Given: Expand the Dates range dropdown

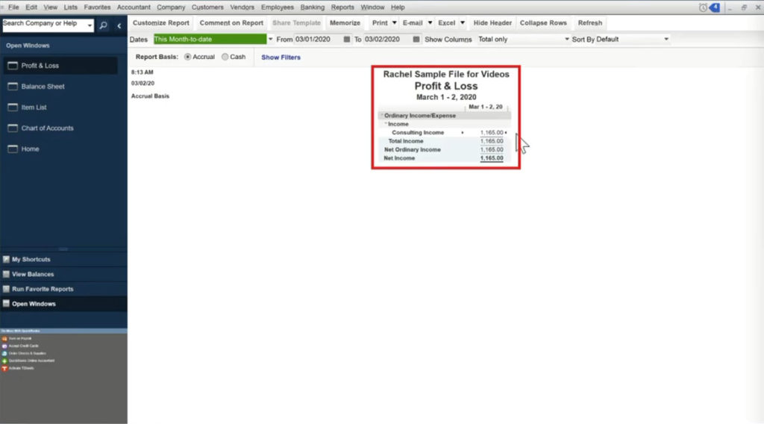Looking at the screenshot, I should tap(270, 40).
